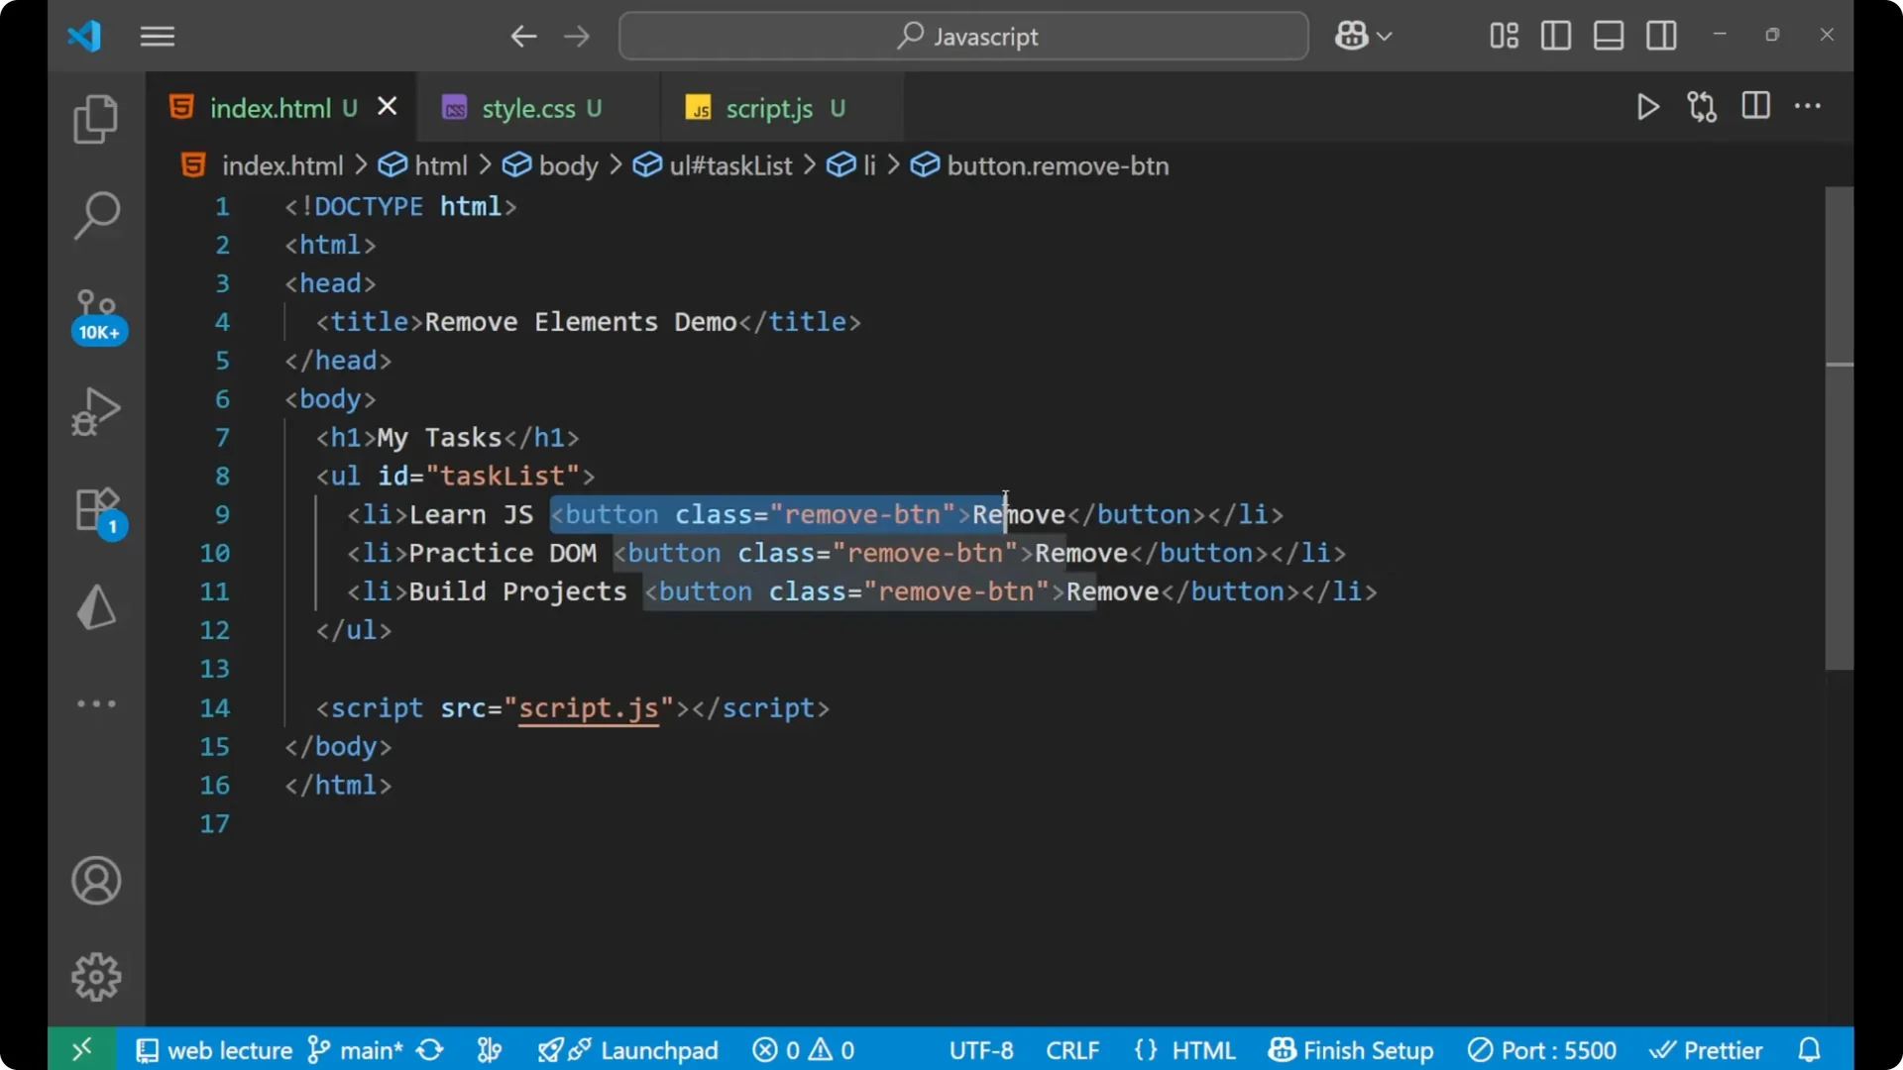Open the Search view

pyautogui.click(x=95, y=214)
